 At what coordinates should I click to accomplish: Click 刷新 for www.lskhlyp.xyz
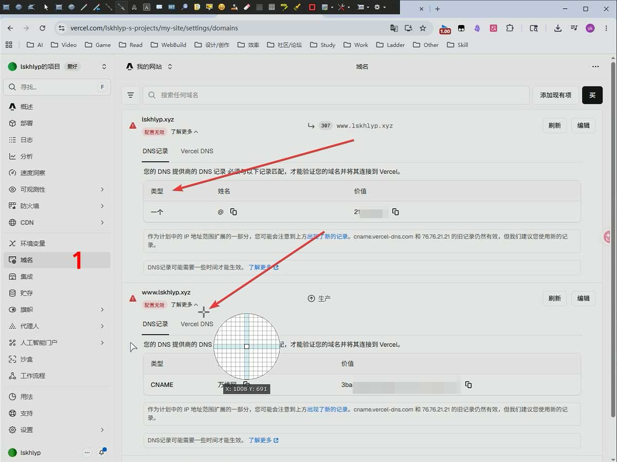coord(555,298)
